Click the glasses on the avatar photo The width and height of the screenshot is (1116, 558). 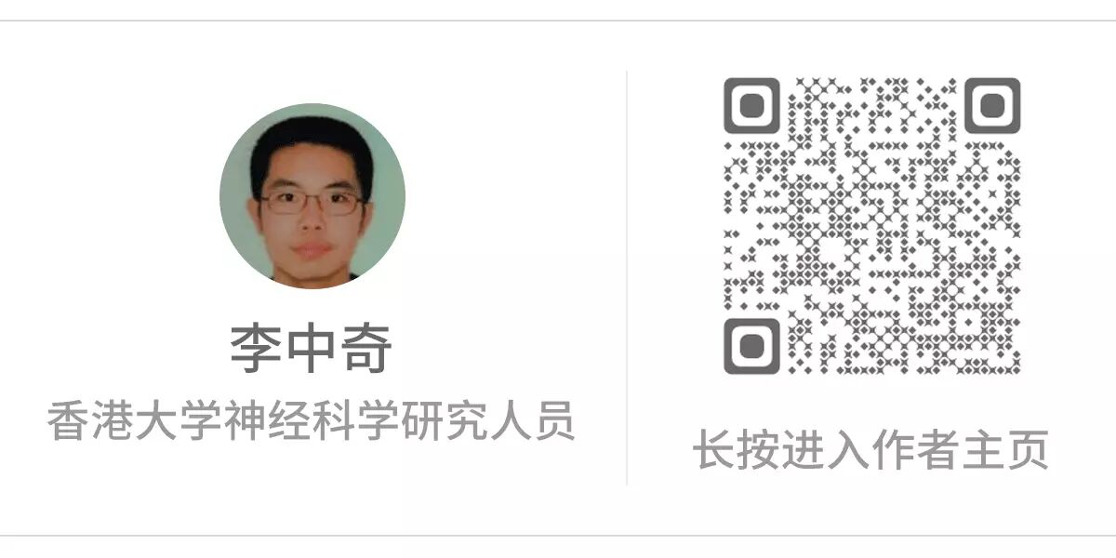(x=312, y=202)
